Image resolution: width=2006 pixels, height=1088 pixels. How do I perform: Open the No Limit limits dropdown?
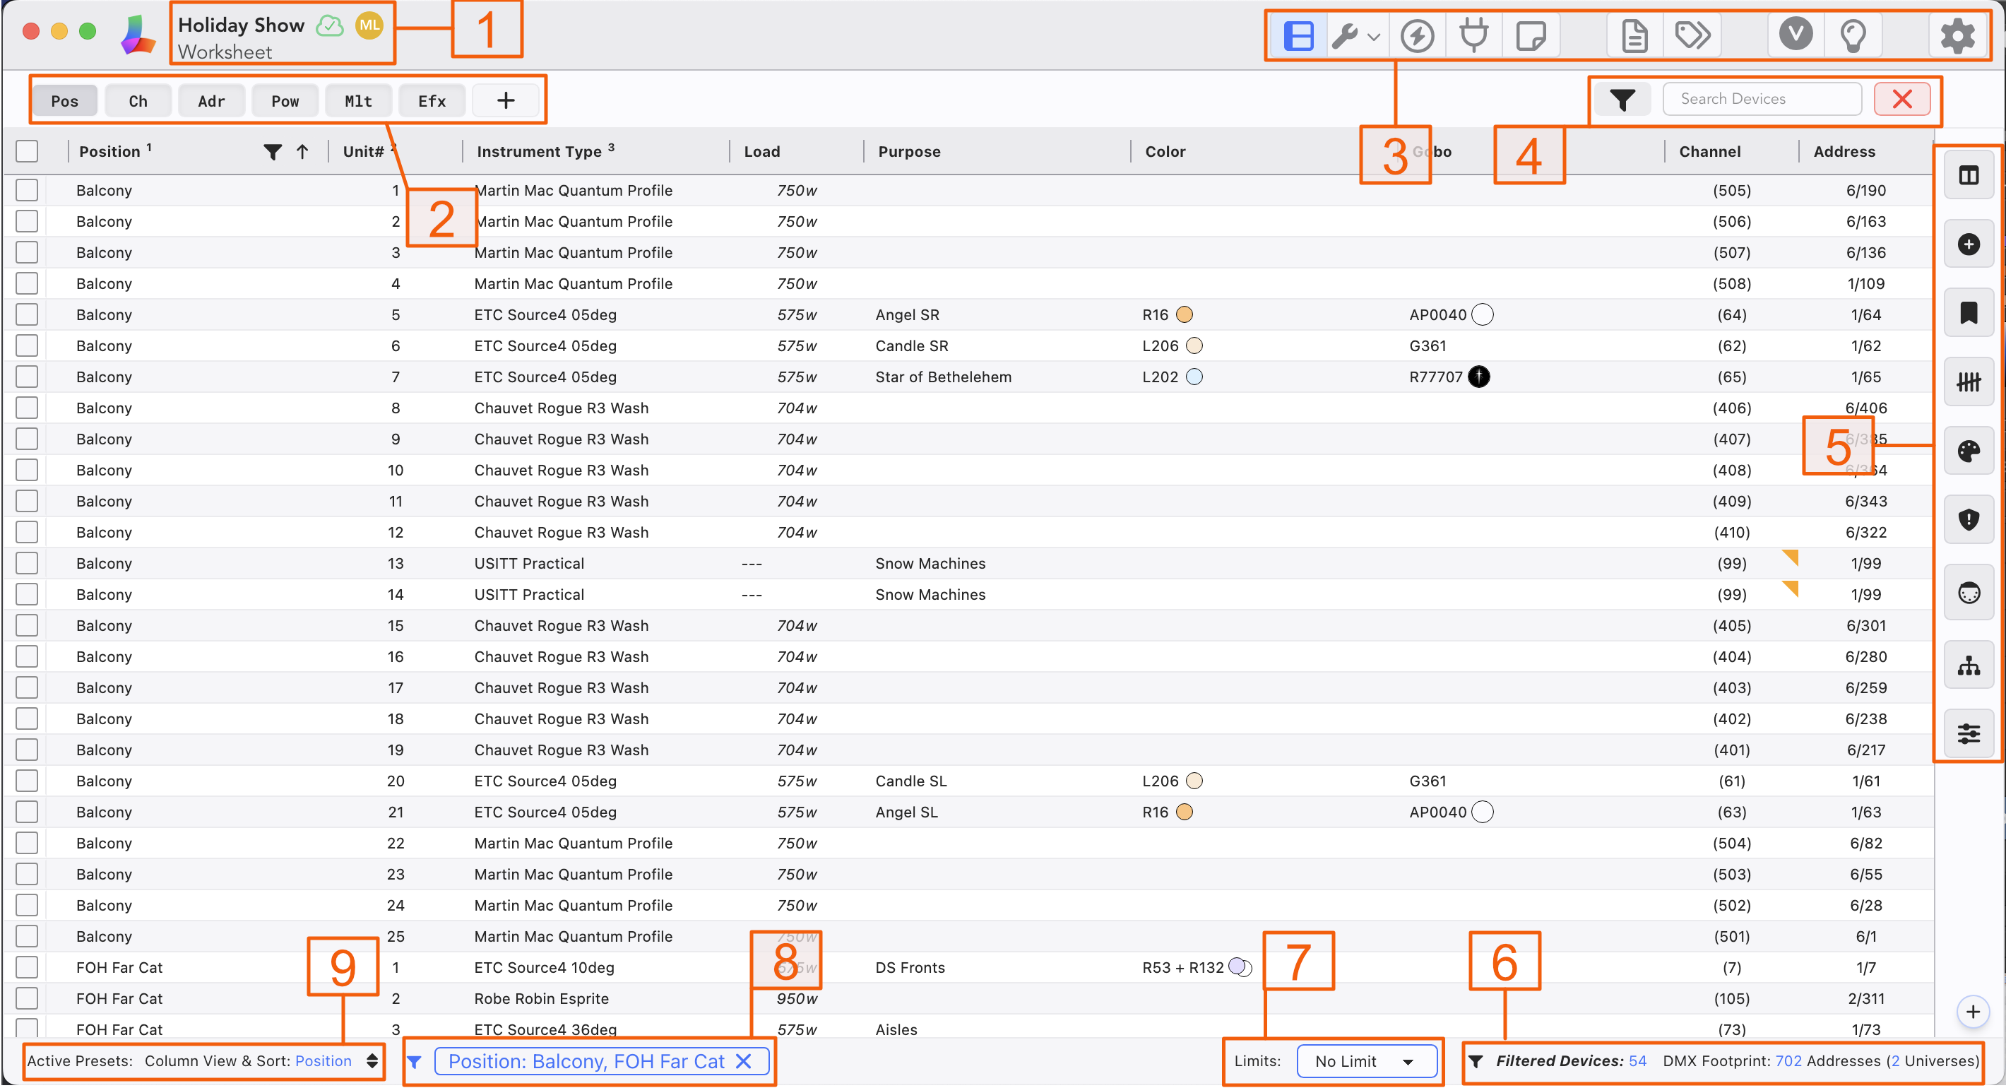[x=1365, y=1060]
